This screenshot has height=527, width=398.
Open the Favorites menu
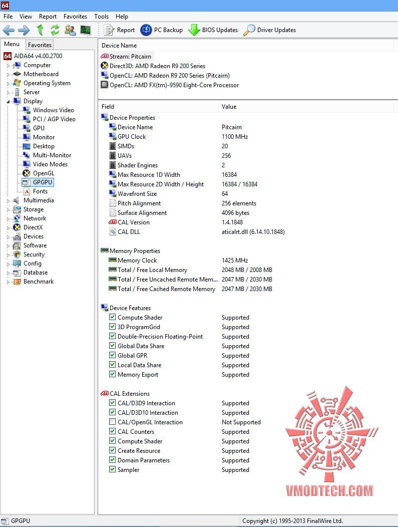(x=75, y=17)
